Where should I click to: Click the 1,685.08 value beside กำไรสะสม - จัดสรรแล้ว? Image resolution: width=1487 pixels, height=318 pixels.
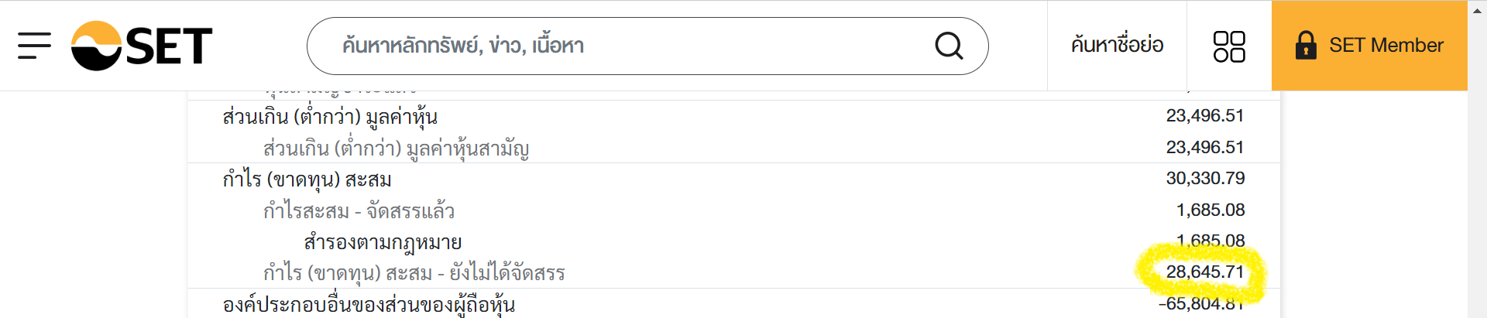[1211, 210]
